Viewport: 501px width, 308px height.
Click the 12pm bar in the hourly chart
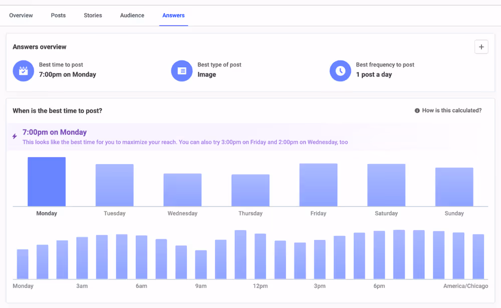pos(261,256)
